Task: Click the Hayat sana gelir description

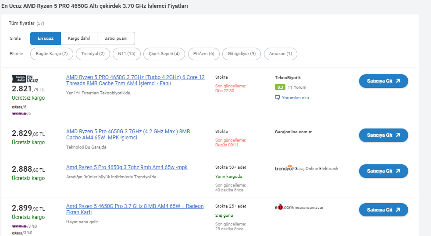Action: pos(82,222)
